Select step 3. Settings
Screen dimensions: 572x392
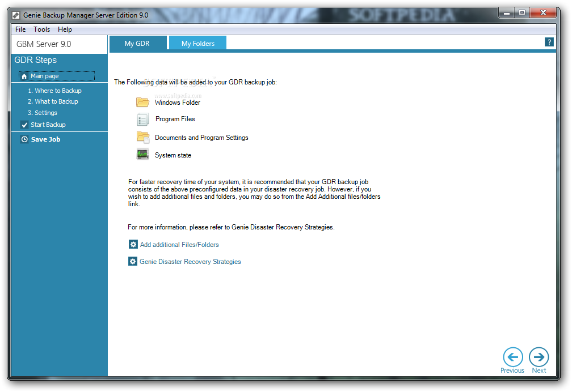coord(43,113)
